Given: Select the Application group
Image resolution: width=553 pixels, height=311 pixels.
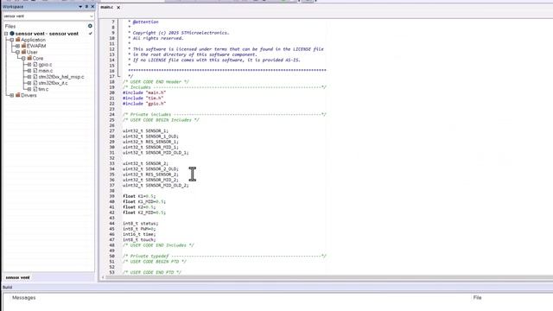Looking at the screenshot, I should (33, 40).
